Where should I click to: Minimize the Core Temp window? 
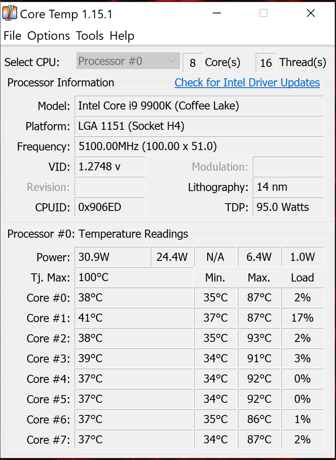point(217,13)
